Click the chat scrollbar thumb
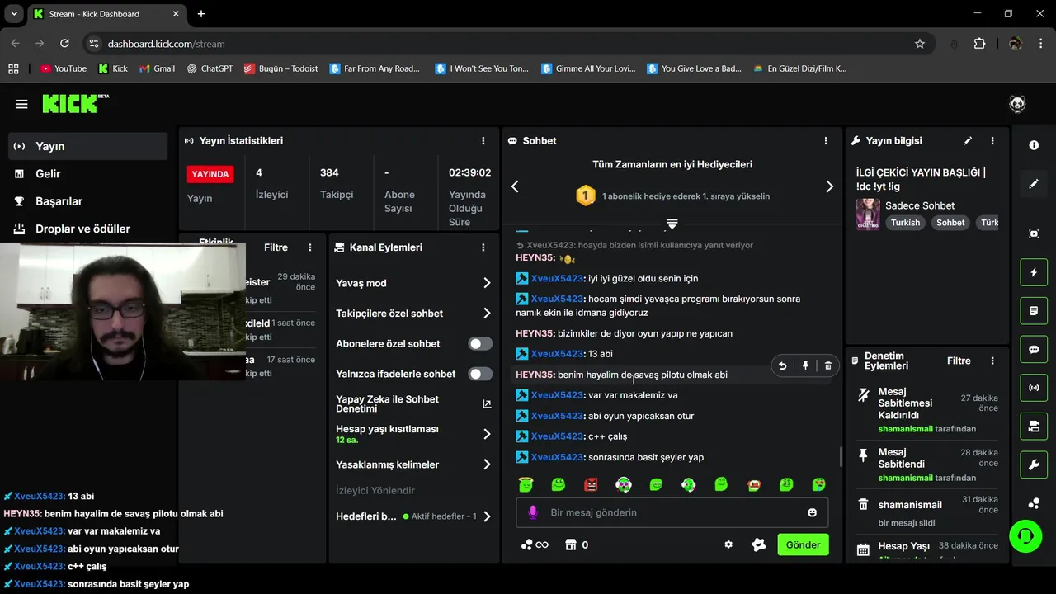Screen dimensions: 1056x594 [x=841, y=456]
